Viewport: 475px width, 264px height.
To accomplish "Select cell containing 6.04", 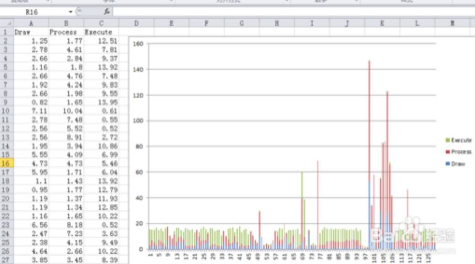I will pos(101,172).
